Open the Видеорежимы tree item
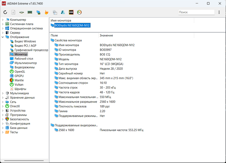 [x=24, y=67]
